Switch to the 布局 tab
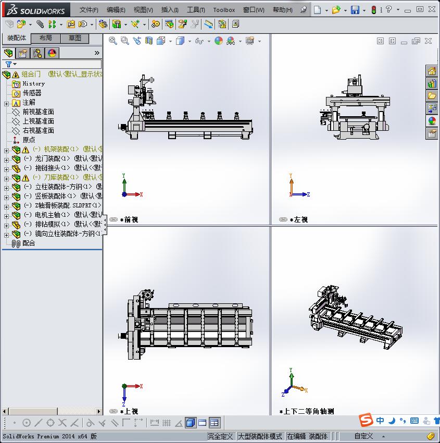The image size is (440, 443). (45, 38)
